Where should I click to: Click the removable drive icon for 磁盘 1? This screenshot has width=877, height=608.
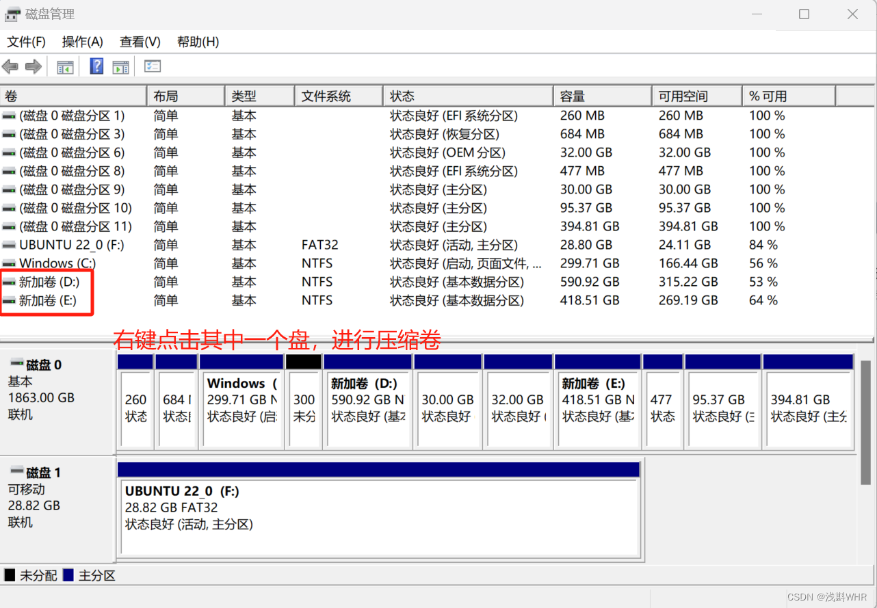coord(15,472)
